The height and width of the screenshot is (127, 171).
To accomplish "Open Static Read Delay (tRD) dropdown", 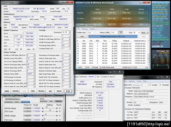I will tap(66, 74).
